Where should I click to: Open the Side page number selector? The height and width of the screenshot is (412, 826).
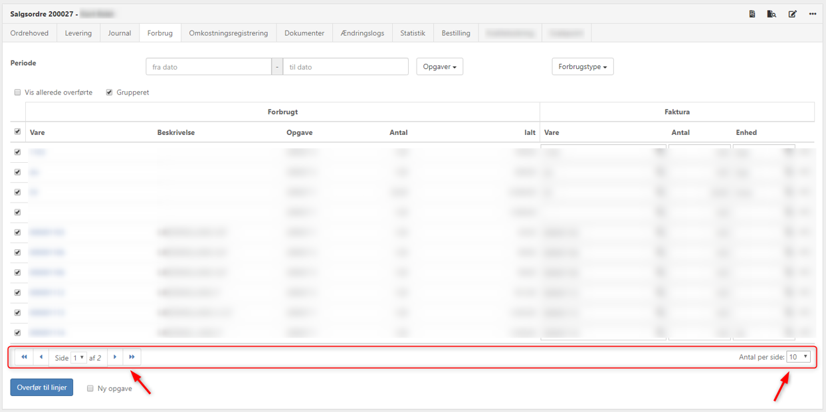click(x=78, y=358)
